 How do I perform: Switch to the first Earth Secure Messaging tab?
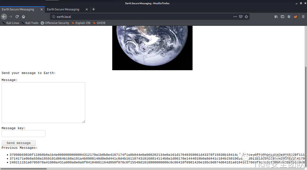click(x=22, y=9)
